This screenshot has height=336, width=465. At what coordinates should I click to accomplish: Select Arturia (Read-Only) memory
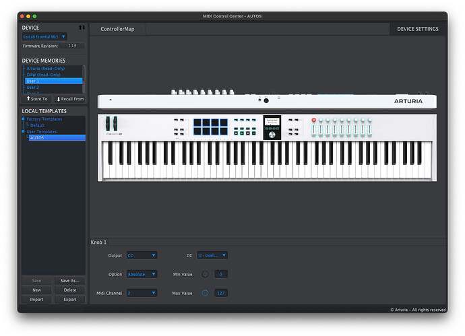point(45,69)
